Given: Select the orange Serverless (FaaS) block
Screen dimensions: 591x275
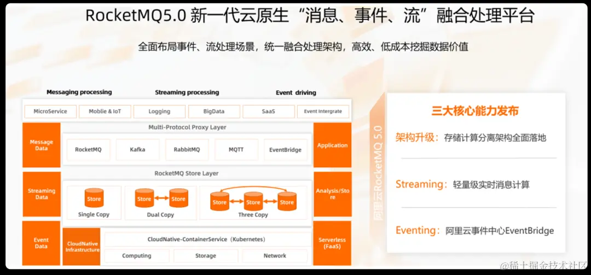Looking at the screenshot, I should click(x=333, y=243).
